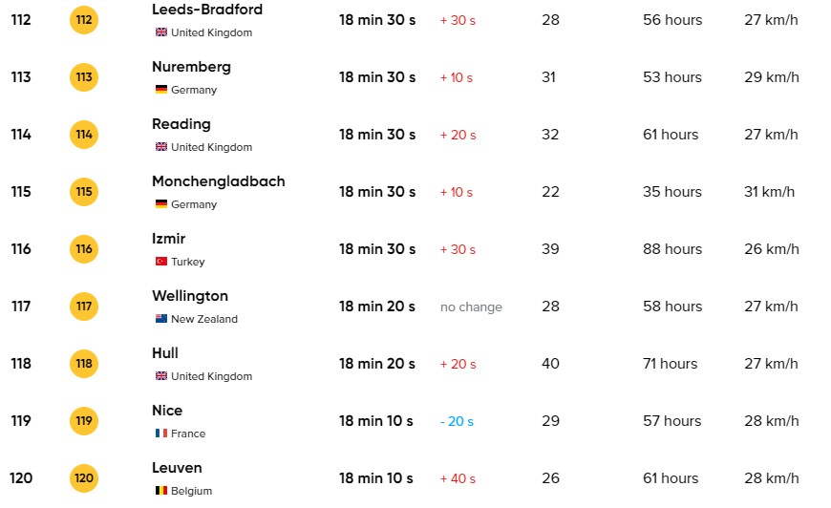Open the Nuremberg city entry
This screenshot has width=831, height=508.
tap(191, 67)
